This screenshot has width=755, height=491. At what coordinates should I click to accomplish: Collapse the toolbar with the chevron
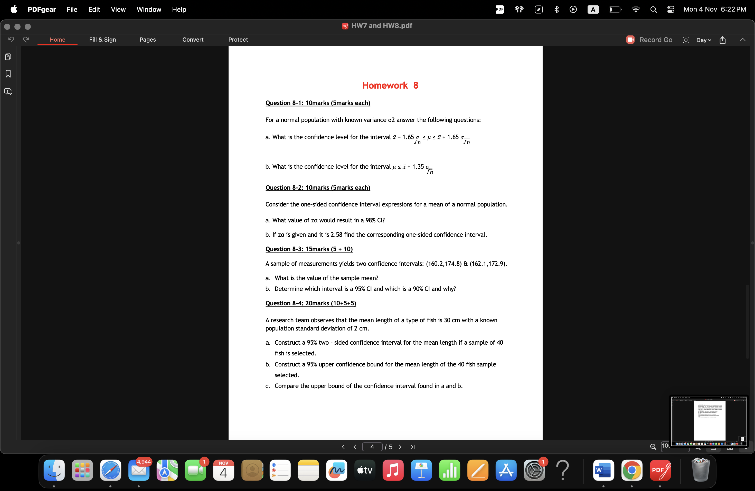tap(743, 40)
